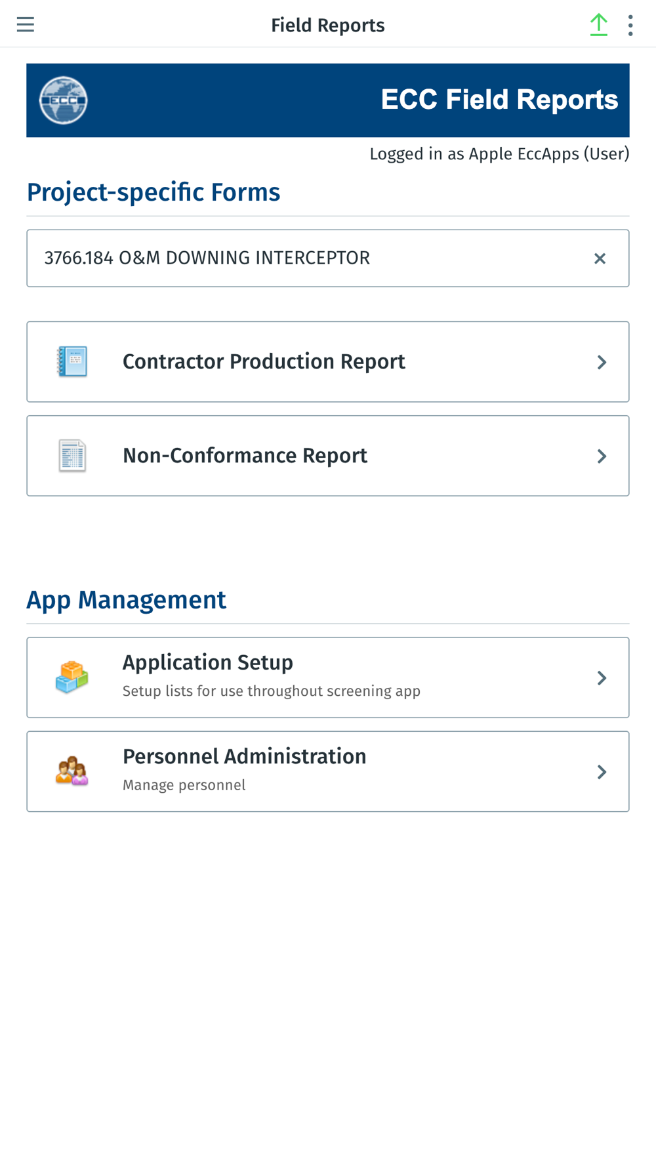This screenshot has height=1166, width=656.
Task: Go to Application Setup
Action: (x=207, y=663)
